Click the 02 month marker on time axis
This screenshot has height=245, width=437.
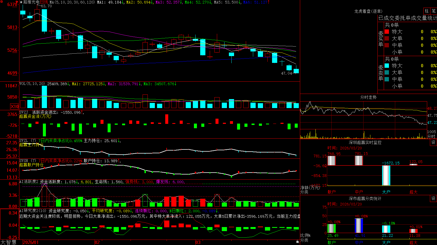click(x=97, y=242)
